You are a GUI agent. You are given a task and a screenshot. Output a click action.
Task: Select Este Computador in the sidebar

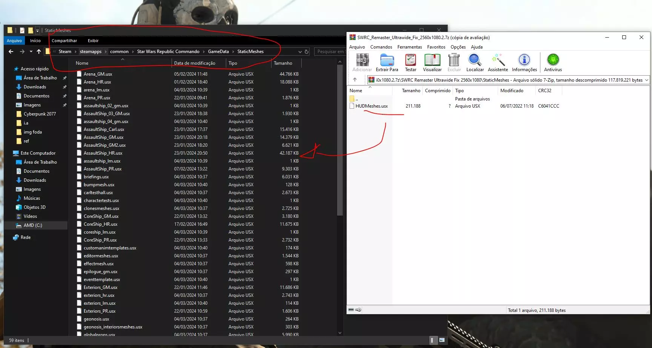38,153
